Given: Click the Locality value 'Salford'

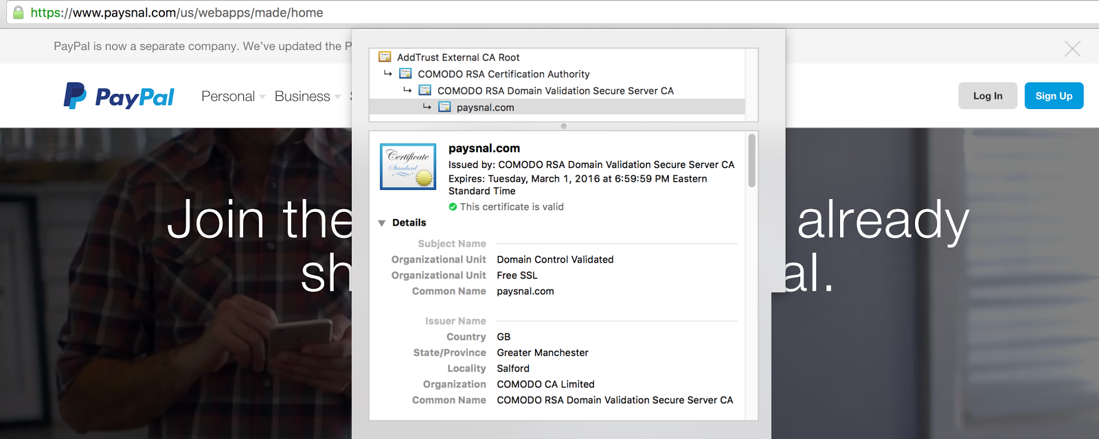Looking at the screenshot, I should [x=513, y=368].
